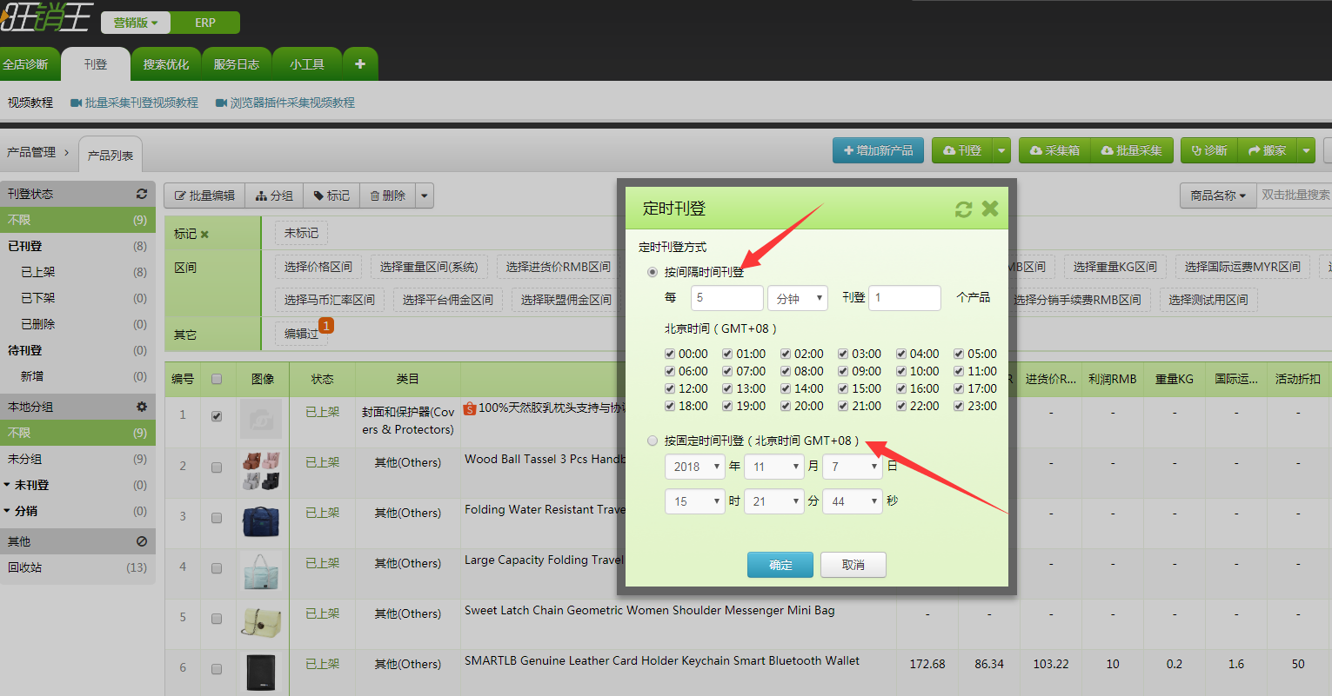Click 批量编辑 batch edit button
The width and height of the screenshot is (1332, 696).
(204, 196)
